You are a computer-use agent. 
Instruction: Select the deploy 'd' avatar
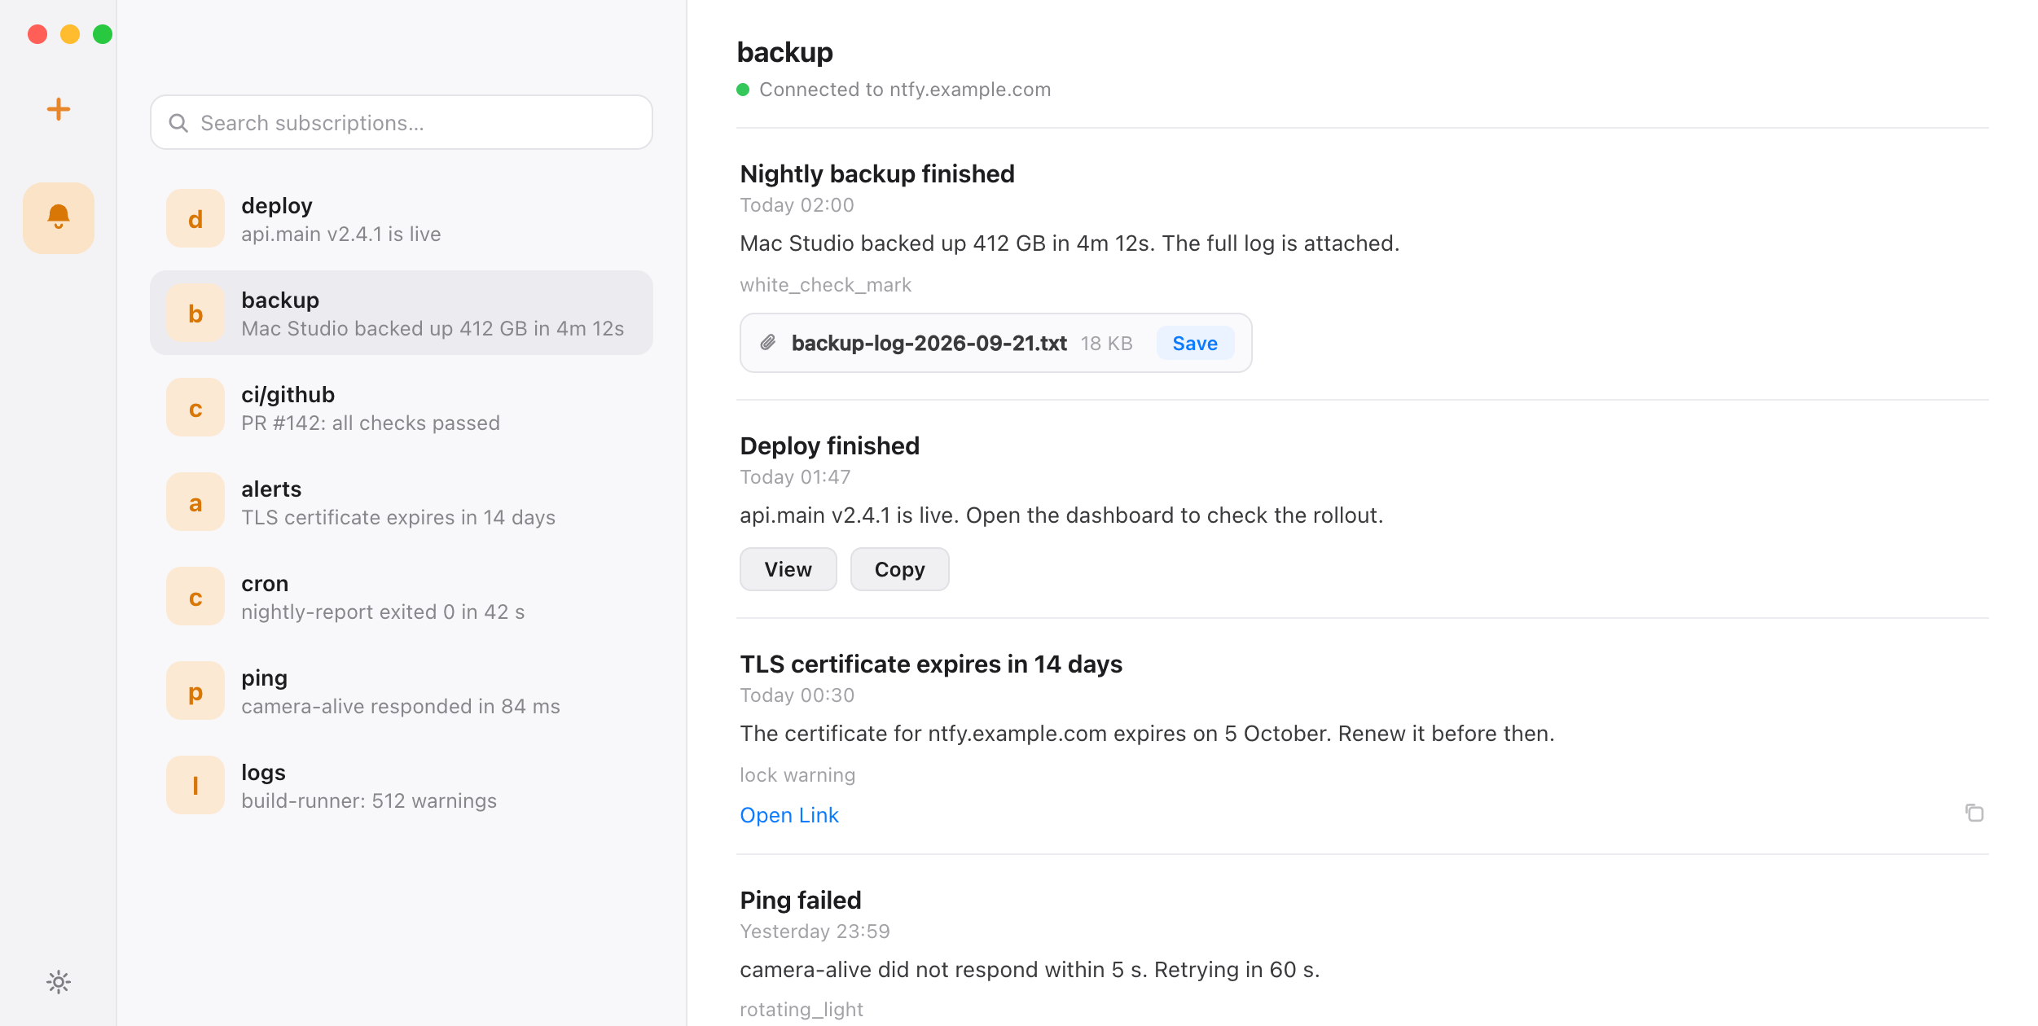[195, 218]
